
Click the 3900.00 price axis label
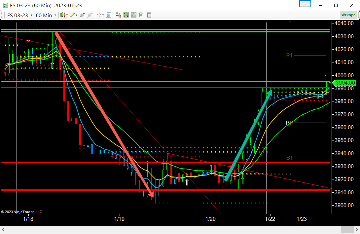(344, 206)
